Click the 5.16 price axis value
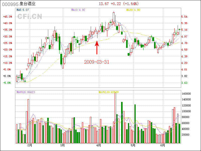The height and width of the screenshot is (151, 201). [184, 30]
